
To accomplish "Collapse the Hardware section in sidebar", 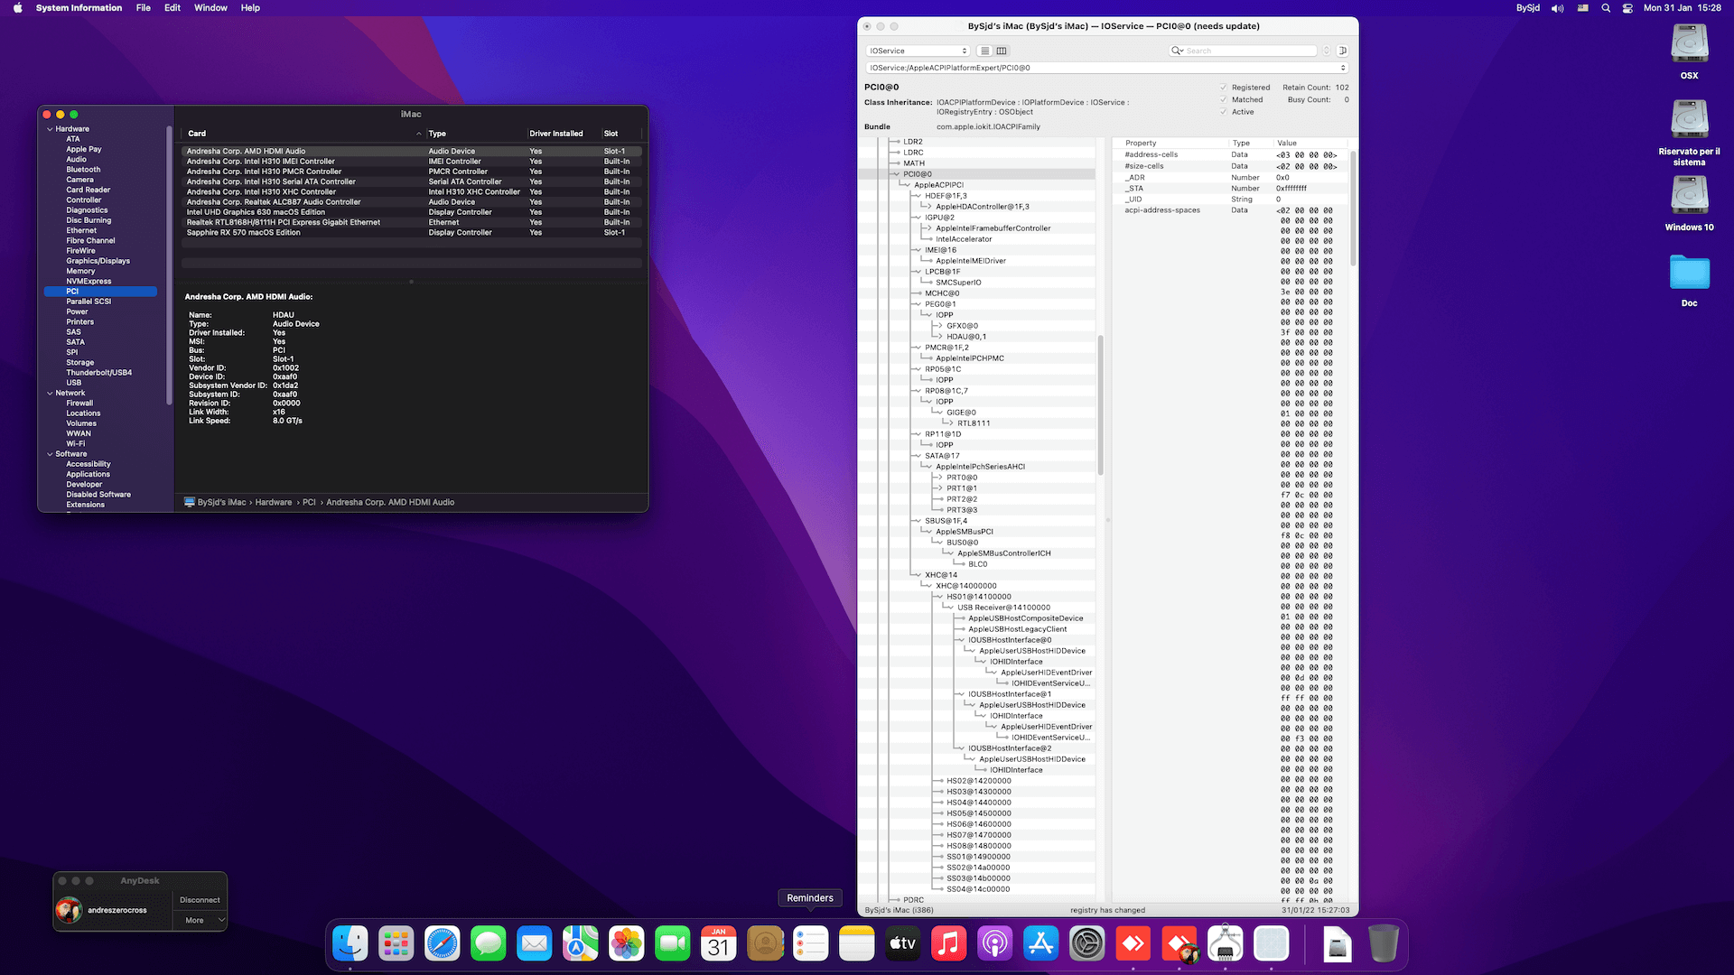I will click(50, 129).
